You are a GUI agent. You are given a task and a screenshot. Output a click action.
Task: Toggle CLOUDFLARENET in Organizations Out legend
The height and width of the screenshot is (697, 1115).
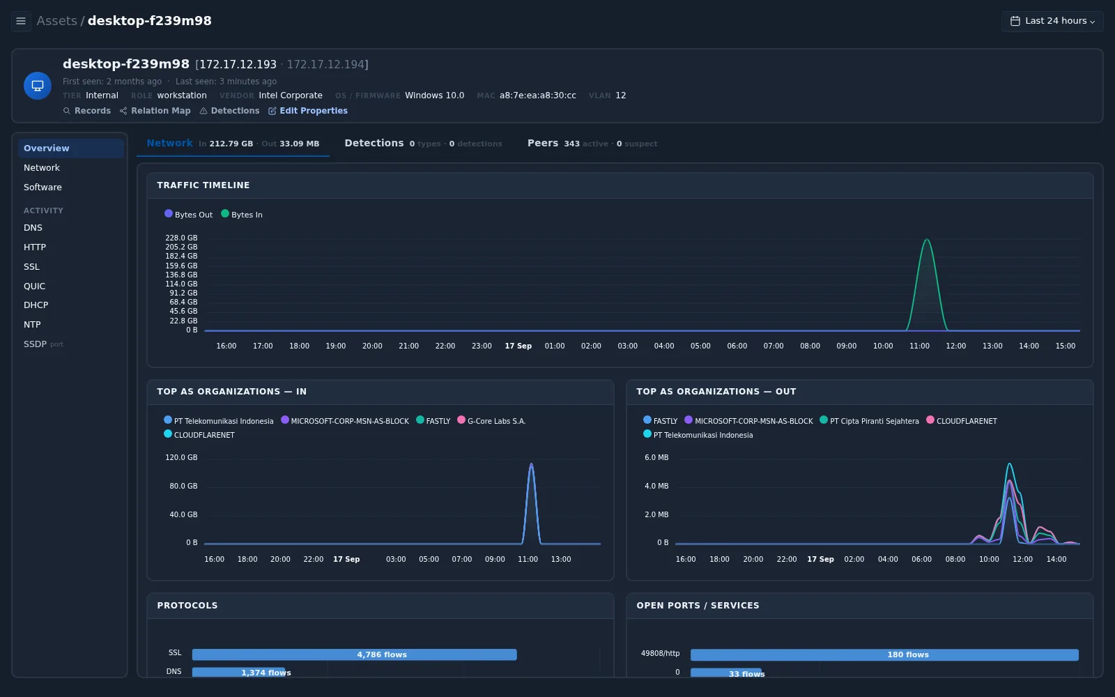point(962,421)
